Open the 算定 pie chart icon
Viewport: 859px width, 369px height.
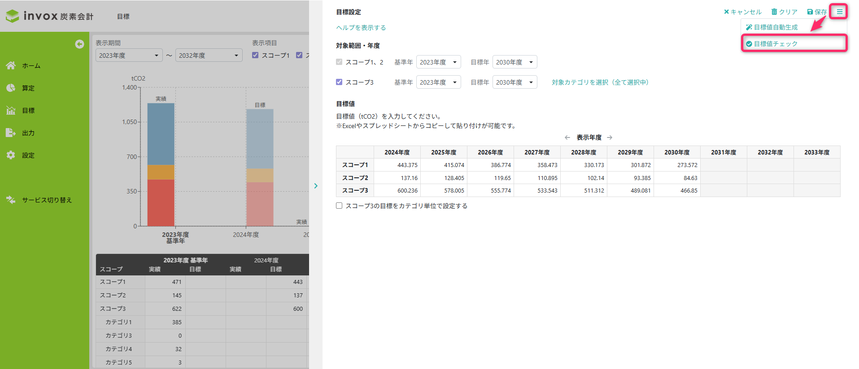pos(11,88)
